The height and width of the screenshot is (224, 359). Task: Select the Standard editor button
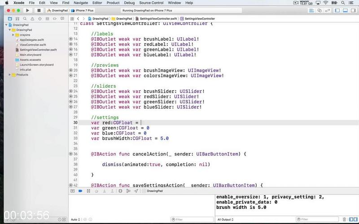[311, 10]
